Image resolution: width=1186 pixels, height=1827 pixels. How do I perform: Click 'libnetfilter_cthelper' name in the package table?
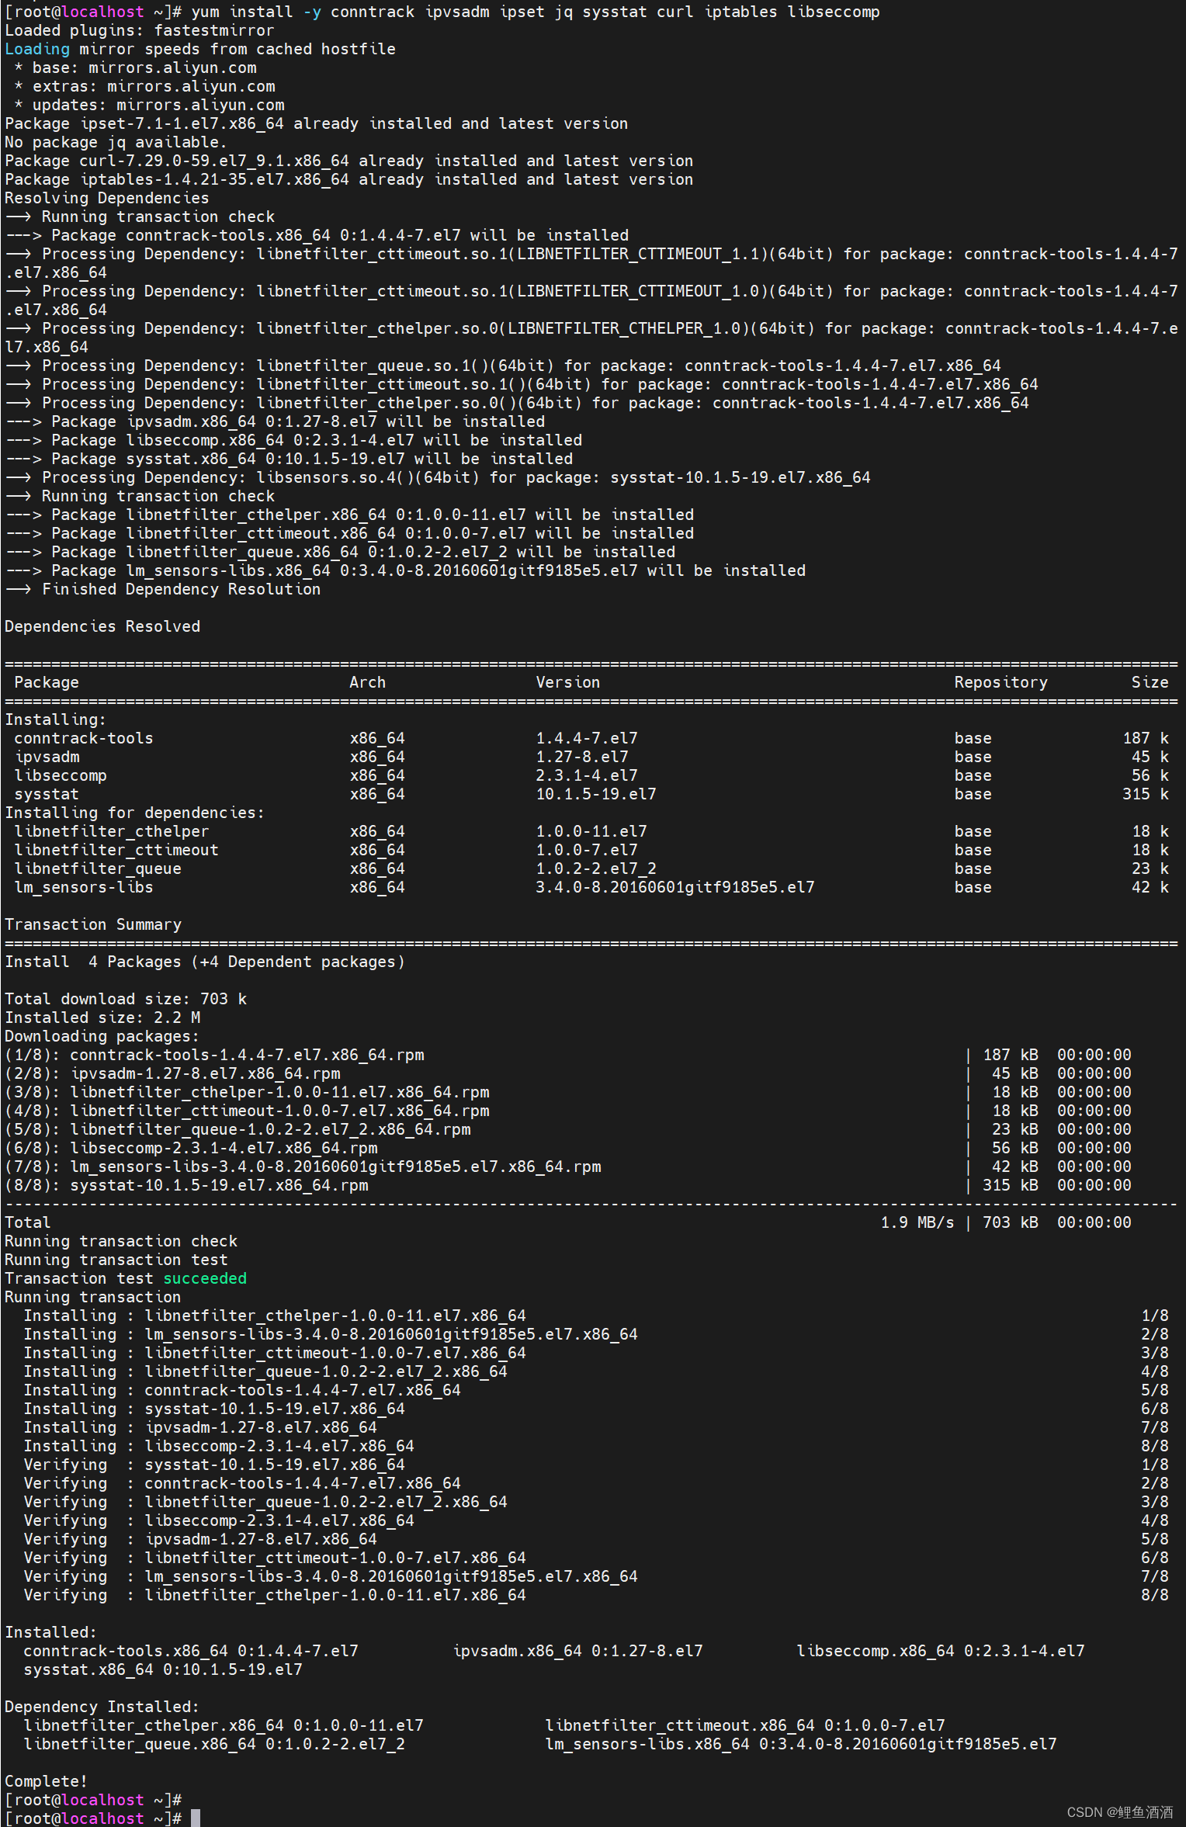[112, 831]
